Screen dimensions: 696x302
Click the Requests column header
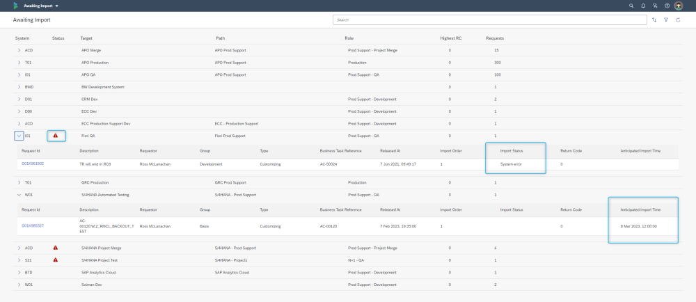[x=495, y=38]
